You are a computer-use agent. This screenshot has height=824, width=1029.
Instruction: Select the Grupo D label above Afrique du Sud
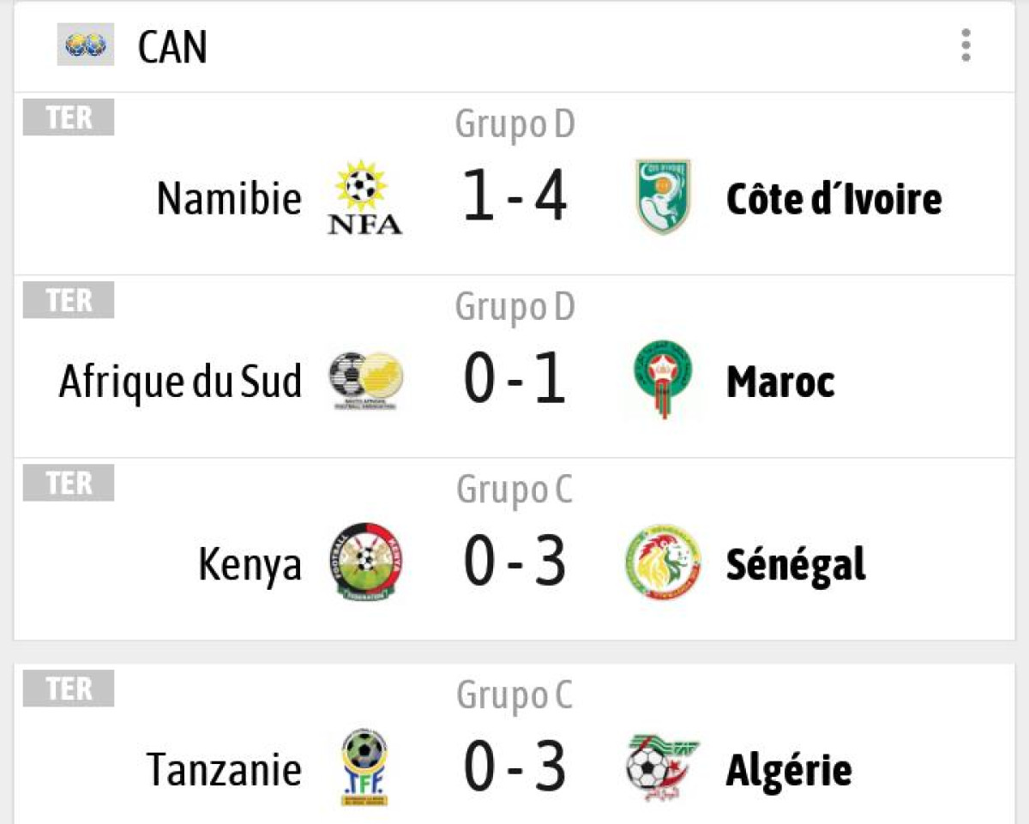[x=514, y=305]
